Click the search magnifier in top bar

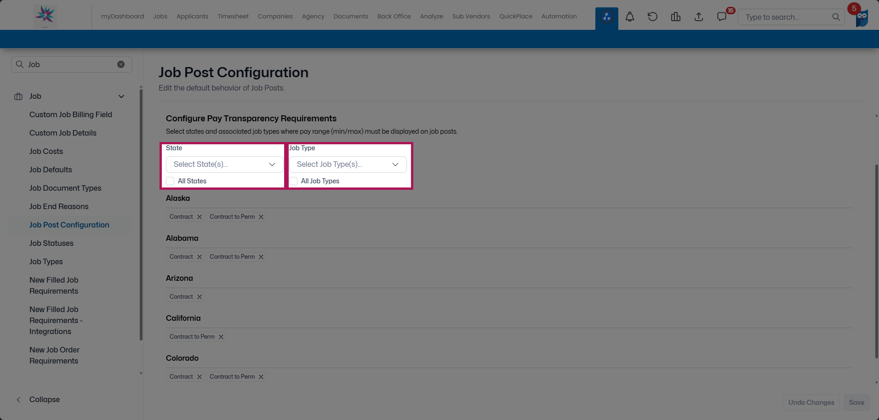click(x=836, y=17)
